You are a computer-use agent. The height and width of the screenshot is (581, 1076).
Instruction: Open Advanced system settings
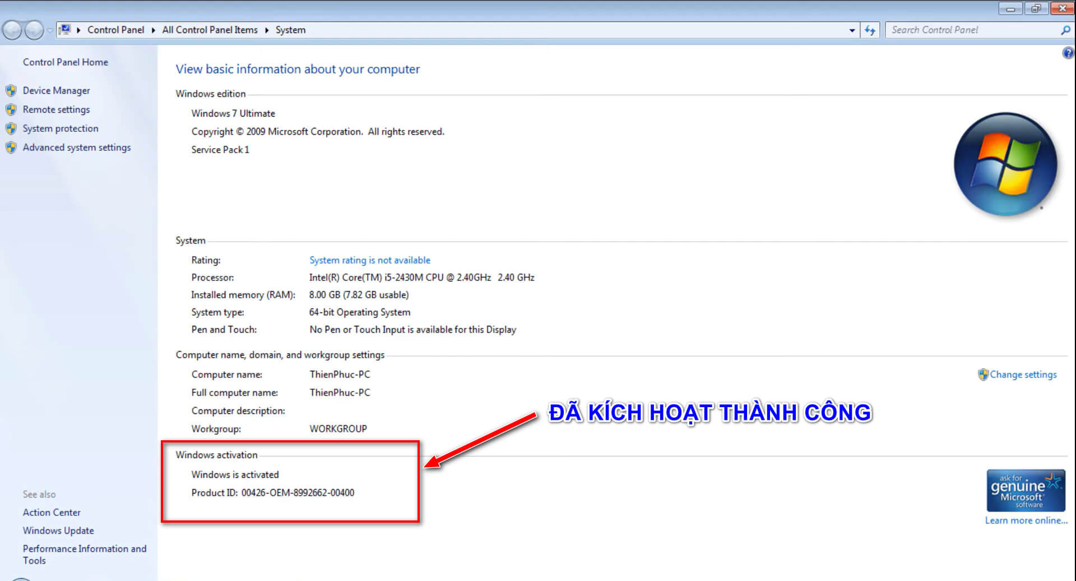pos(77,147)
